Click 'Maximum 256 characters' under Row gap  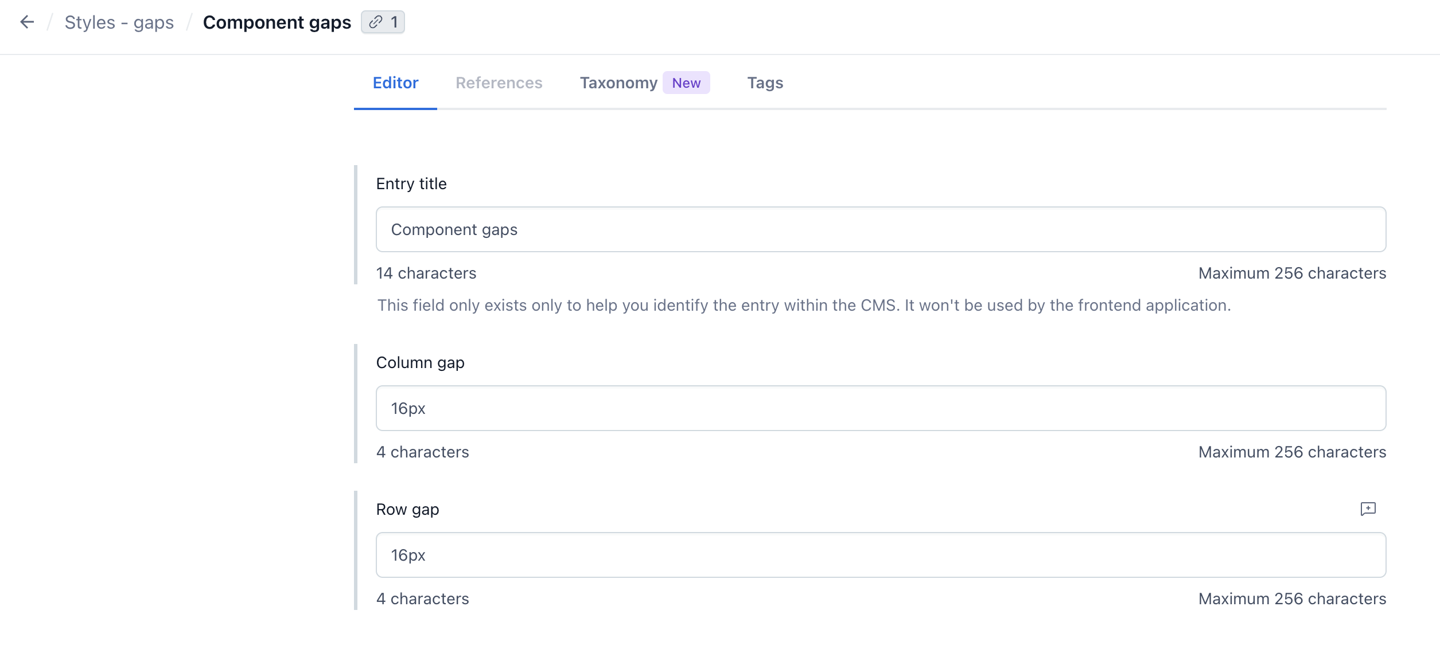(1293, 598)
